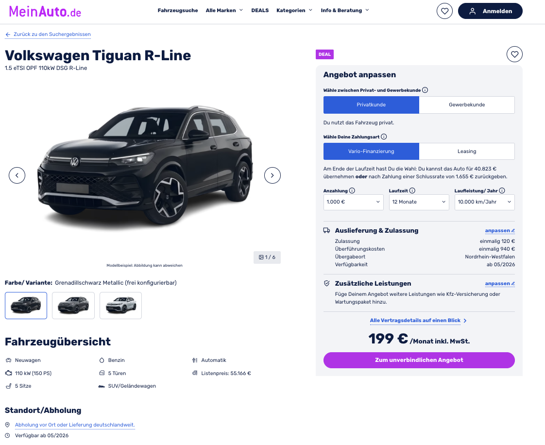
Task: Expand the Alle Marken menu
Action: [224, 10]
